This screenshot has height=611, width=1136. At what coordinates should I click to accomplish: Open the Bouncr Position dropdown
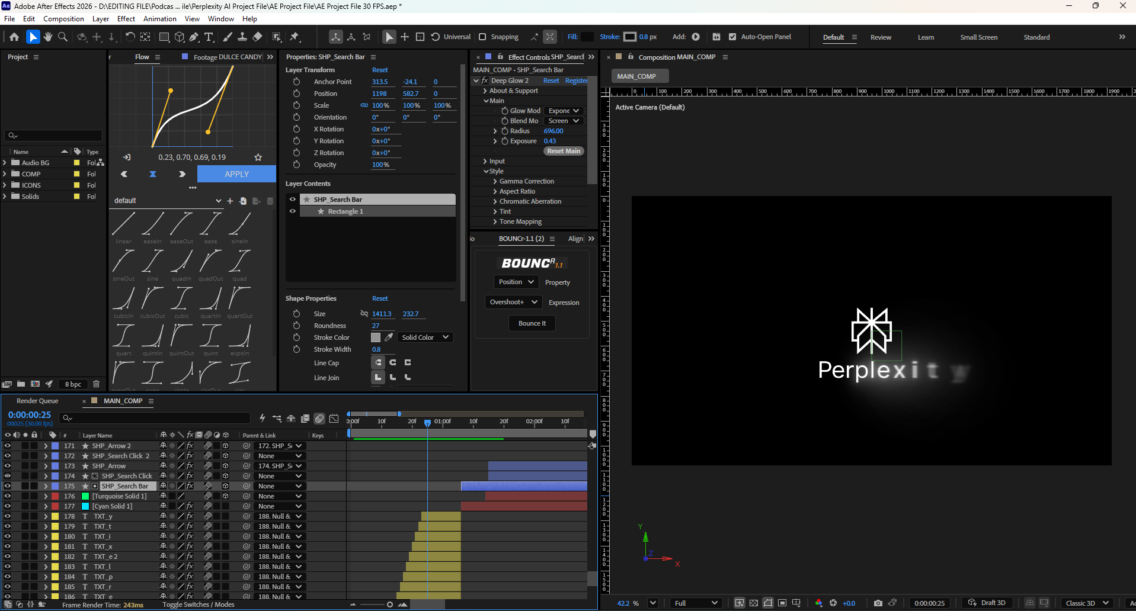pos(516,282)
